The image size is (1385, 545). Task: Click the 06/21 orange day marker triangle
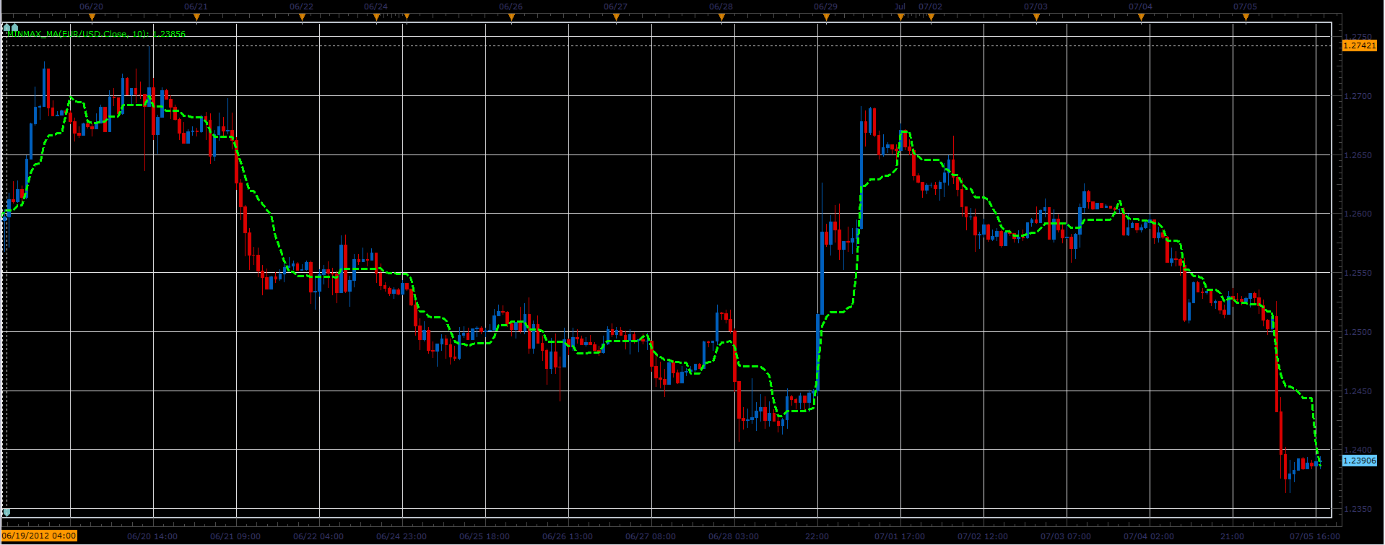196,18
